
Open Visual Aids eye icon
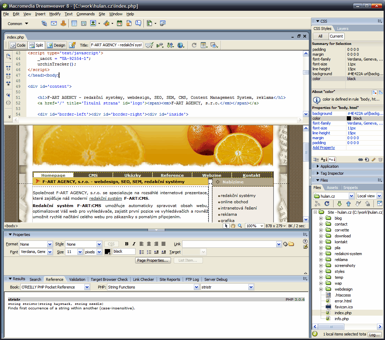point(214,45)
